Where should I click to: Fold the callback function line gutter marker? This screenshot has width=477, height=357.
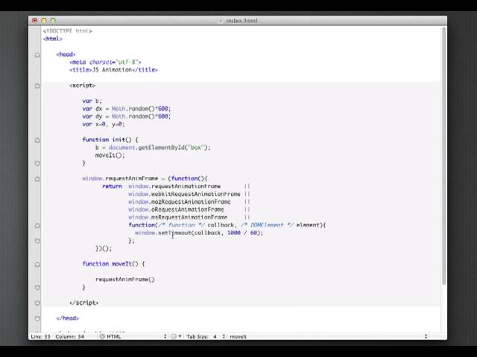pos(37,225)
